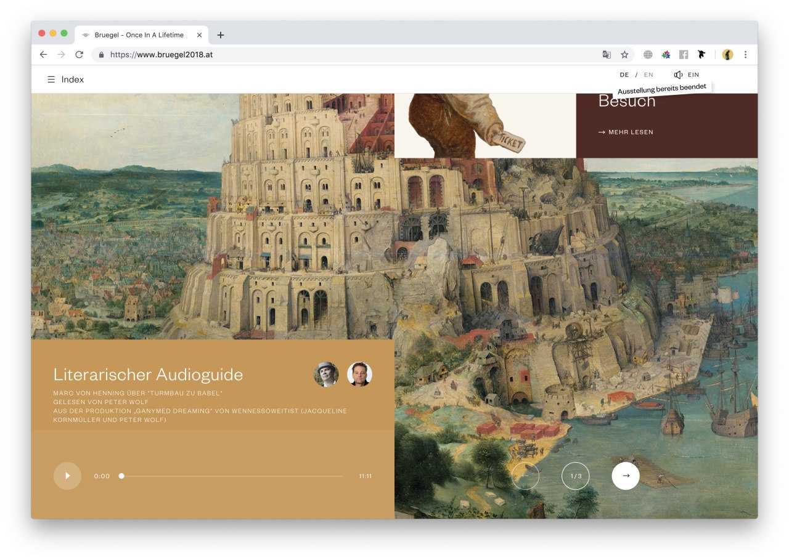Play the Literarischer Audioguide
The height and width of the screenshot is (560, 789).
[67, 476]
